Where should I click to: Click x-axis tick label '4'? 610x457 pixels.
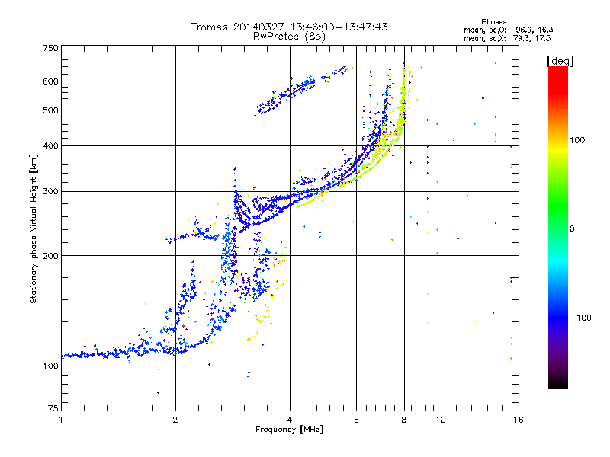coord(290,420)
